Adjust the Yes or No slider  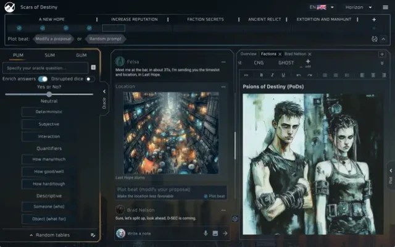pyautogui.click(x=49, y=94)
